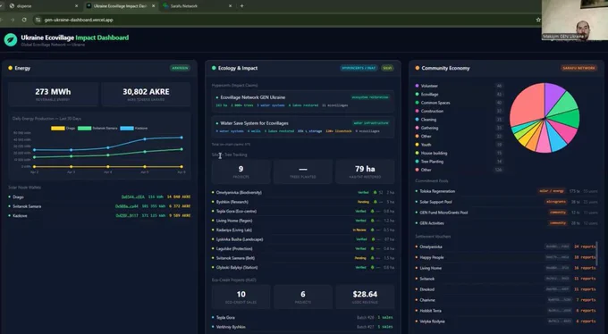Click the tree icon in Lysivka Busha row

coord(372,239)
